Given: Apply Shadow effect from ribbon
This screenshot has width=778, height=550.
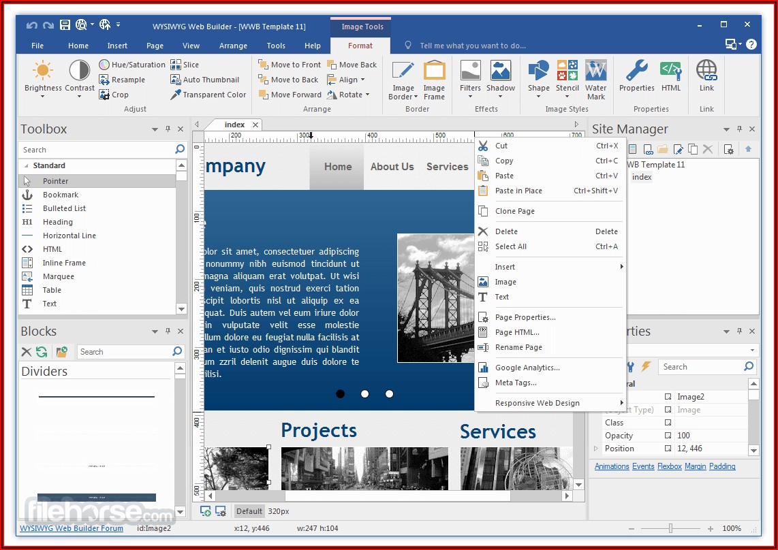Looking at the screenshot, I should [x=501, y=71].
